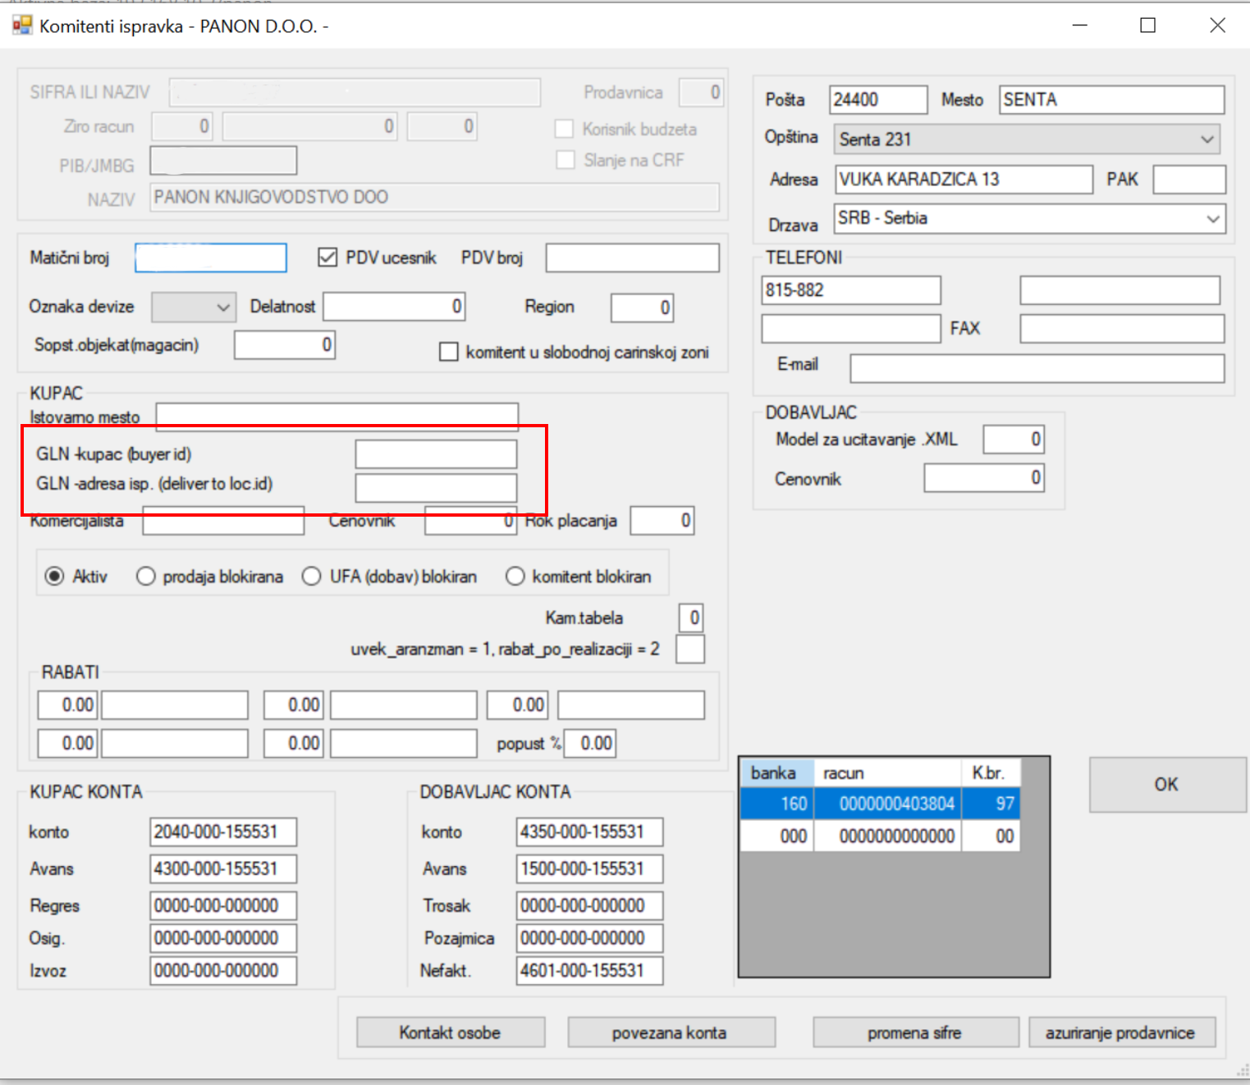
Task: Open Kontakt osobe
Action: (450, 1033)
